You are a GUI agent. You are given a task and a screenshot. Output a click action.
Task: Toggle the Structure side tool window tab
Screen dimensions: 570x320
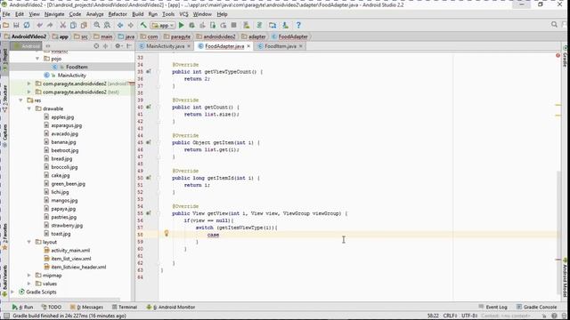click(4, 98)
